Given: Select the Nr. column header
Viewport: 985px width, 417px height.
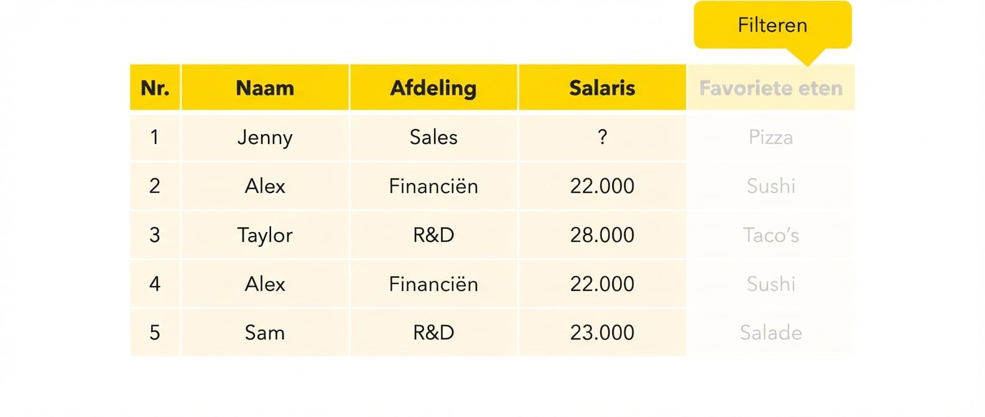Looking at the screenshot, I should (155, 88).
